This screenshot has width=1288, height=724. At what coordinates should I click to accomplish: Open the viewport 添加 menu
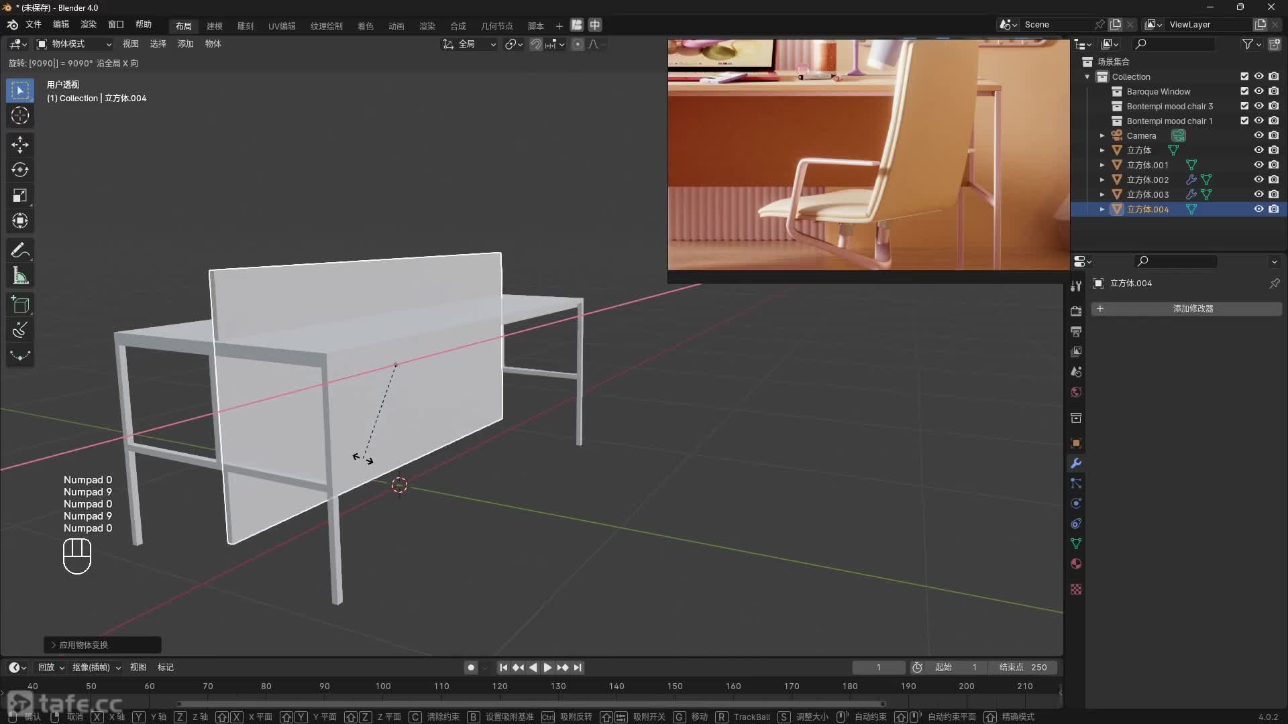185,44
